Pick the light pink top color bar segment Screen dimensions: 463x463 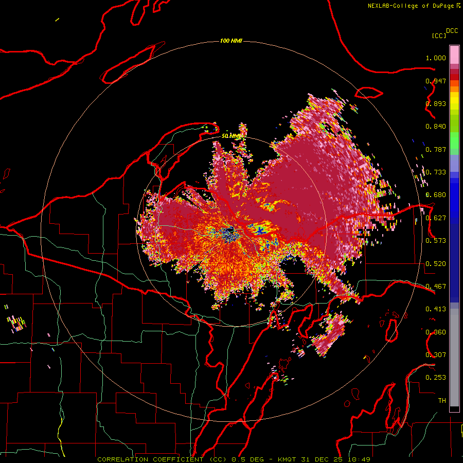(454, 55)
